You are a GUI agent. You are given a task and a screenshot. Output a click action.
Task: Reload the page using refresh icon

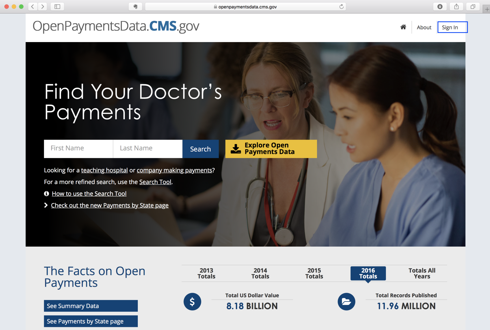[341, 7]
